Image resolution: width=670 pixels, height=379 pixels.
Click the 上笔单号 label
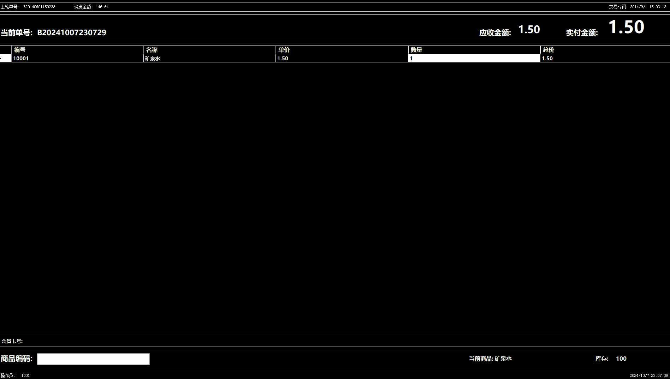pos(10,7)
